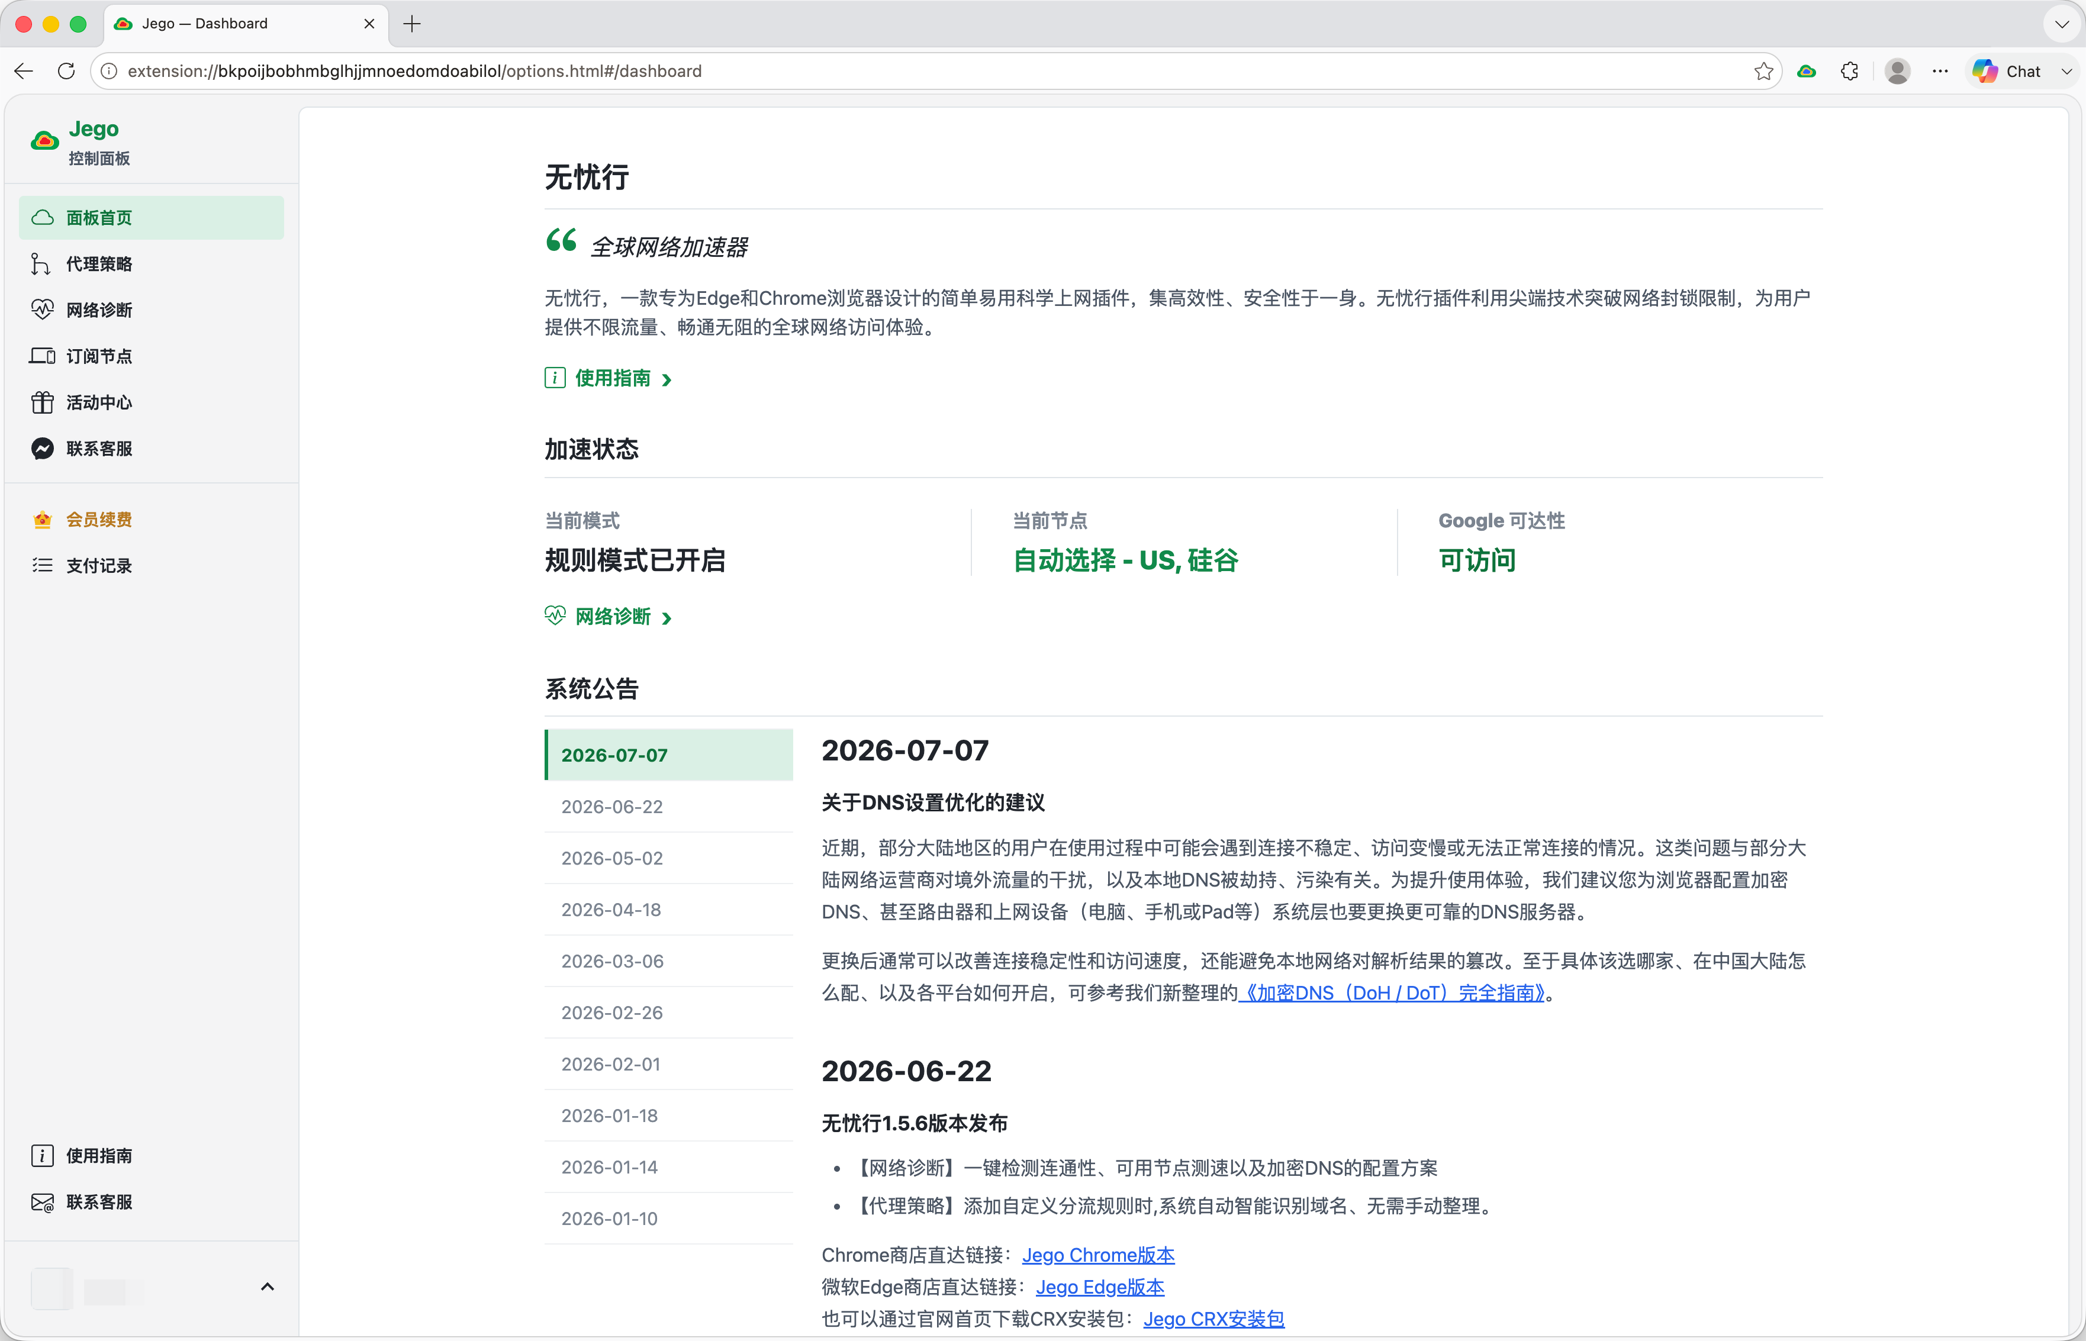Click the address bar URL field
Image resolution: width=2086 pixels, height=1341 pixels.
click(936, 72)
